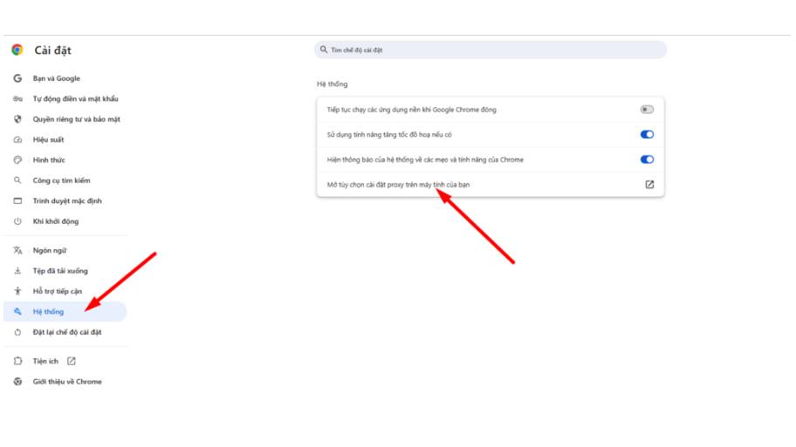Click the speedometer icon for Hiệu suất

(x=17, y=139)
